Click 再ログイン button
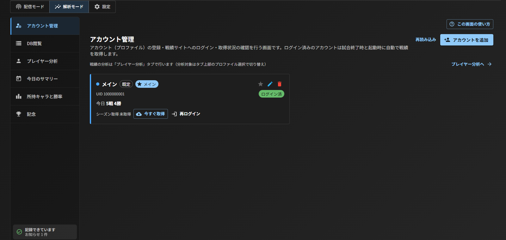The width and height of the screenshot is (506, 240). tap(186, 114)
